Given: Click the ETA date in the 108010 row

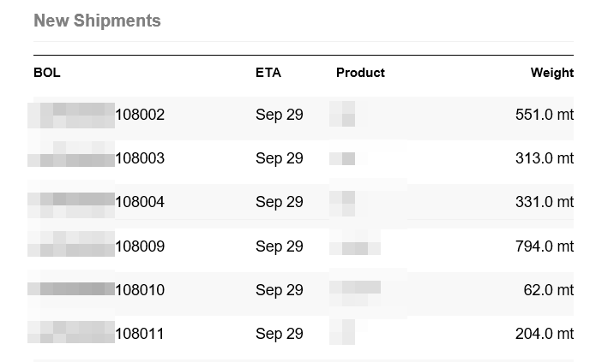Looking at the screenshot, I should point(280,290).
